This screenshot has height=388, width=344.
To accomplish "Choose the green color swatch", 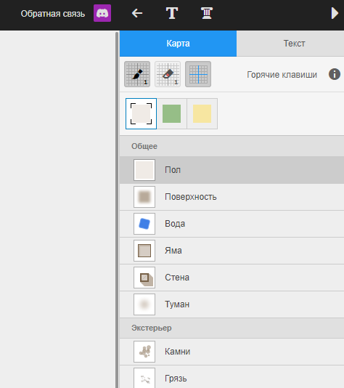I will tap(172, 113).
